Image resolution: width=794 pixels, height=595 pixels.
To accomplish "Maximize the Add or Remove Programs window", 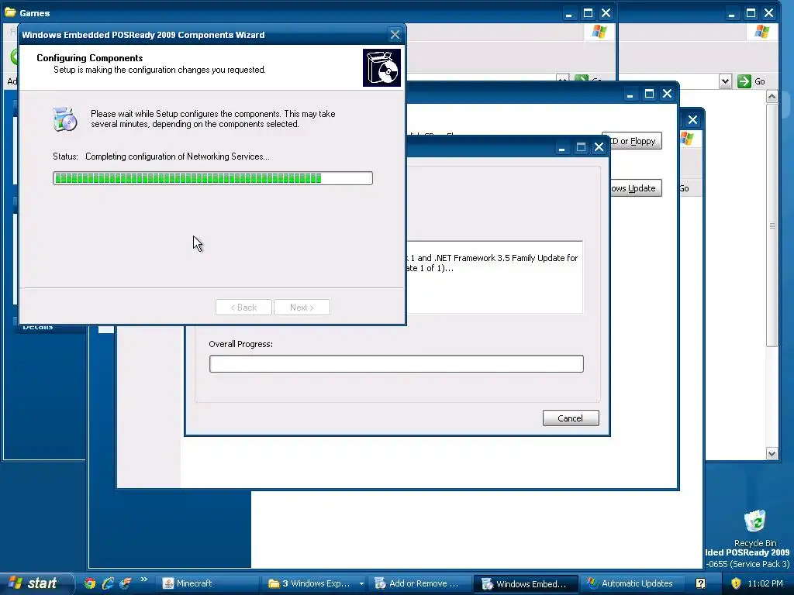I will 649,94.
